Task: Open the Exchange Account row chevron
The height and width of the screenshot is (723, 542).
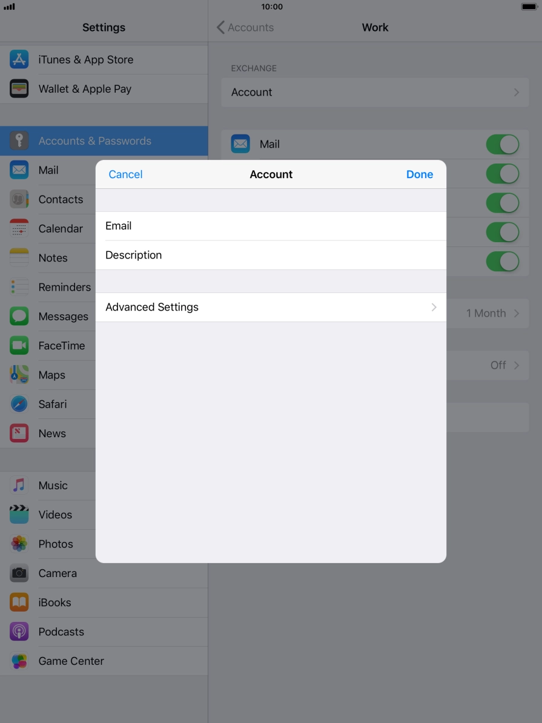Action: [x=517, y=92]
